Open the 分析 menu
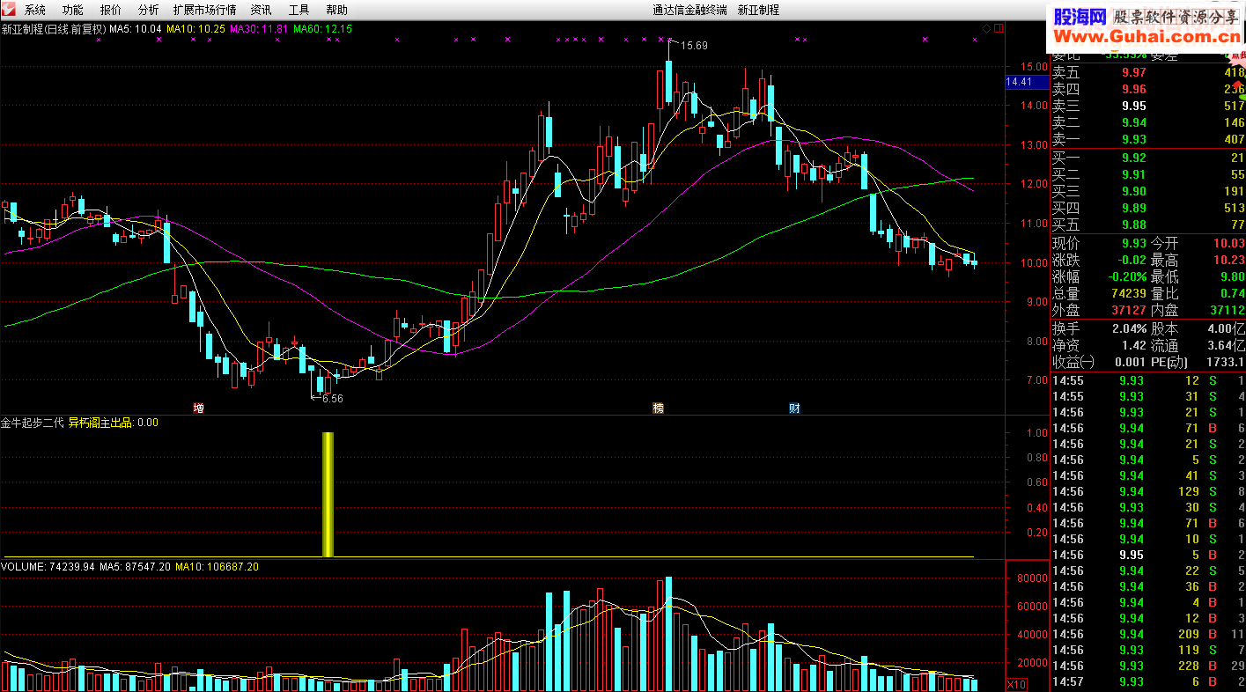This screenshot has height=692, width=1246. coord(149,10)
